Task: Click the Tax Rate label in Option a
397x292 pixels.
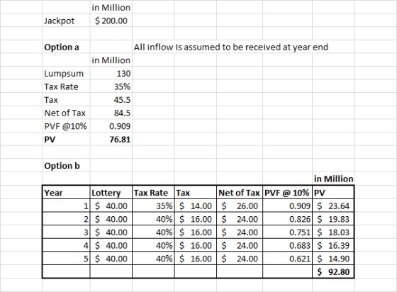Action: pos(66,86)
